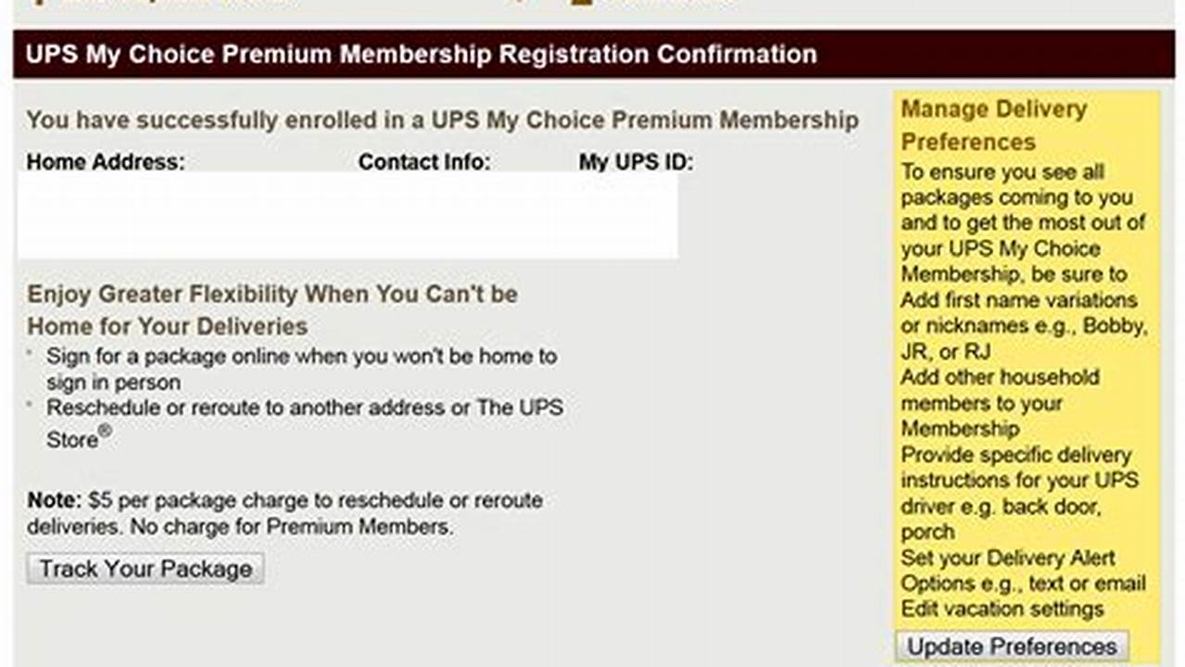Click the Manage Delivery Preferences heading
The width and height of the screenshot is (1185, 667).
point(993,125)
